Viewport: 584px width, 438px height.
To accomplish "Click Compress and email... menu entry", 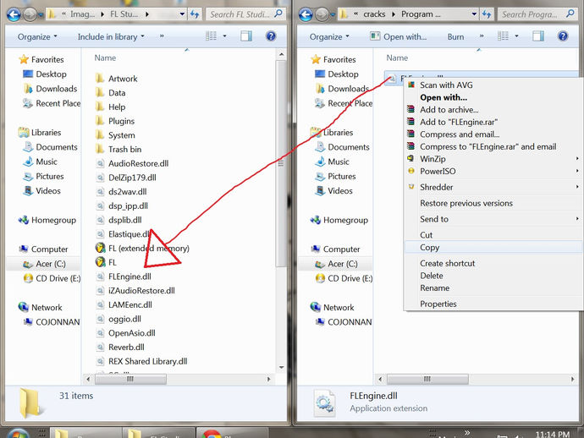I will (460, 134).
